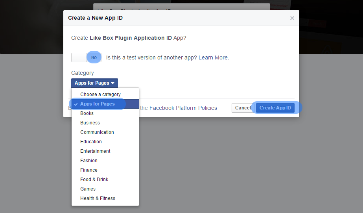Choose the Finance category
The image size is (363, 213).
pyautogui.click(x=89, y=170)
